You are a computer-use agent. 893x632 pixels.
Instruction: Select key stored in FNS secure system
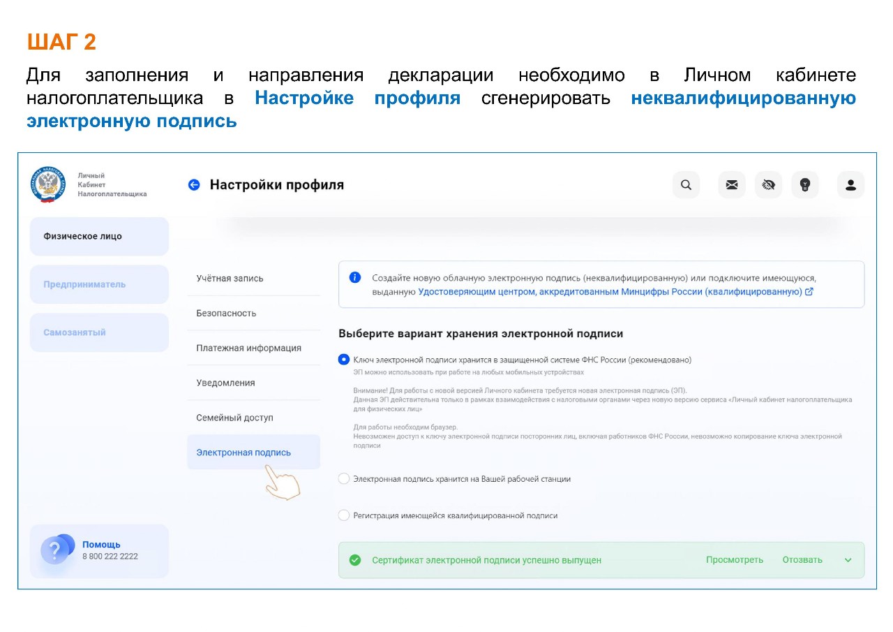[x=343, y=360]
